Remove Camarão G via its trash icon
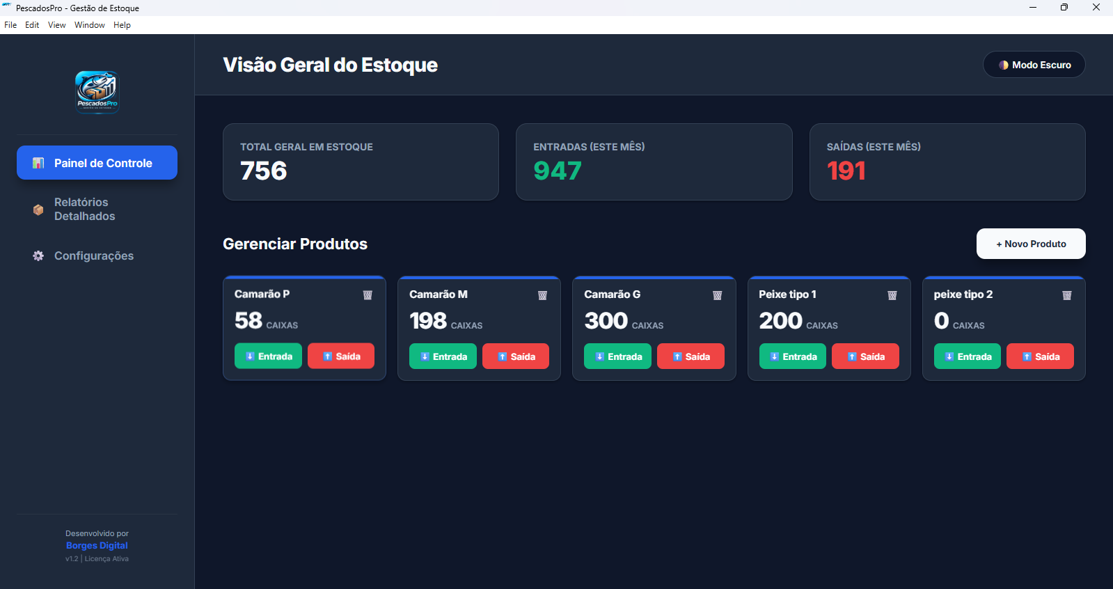This screenshot has width=1113, height=589. click(717, 295)
